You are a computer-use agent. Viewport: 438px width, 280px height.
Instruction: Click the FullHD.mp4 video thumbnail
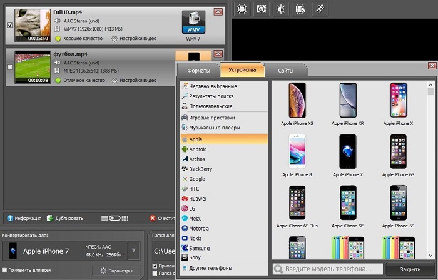coord(33,26)
